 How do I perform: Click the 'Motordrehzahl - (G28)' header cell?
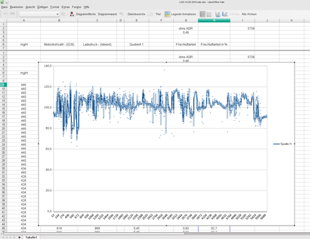[59, 45]
